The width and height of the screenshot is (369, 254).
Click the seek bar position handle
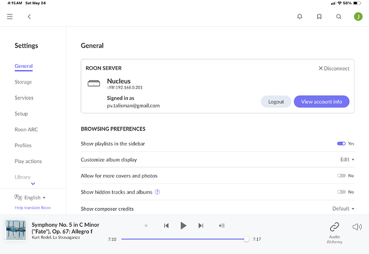(x=247, y=239)
